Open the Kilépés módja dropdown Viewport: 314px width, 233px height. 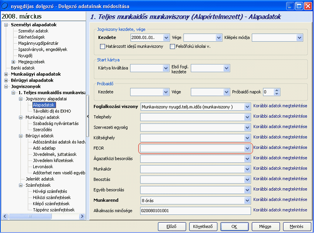[x=299, y=37]
